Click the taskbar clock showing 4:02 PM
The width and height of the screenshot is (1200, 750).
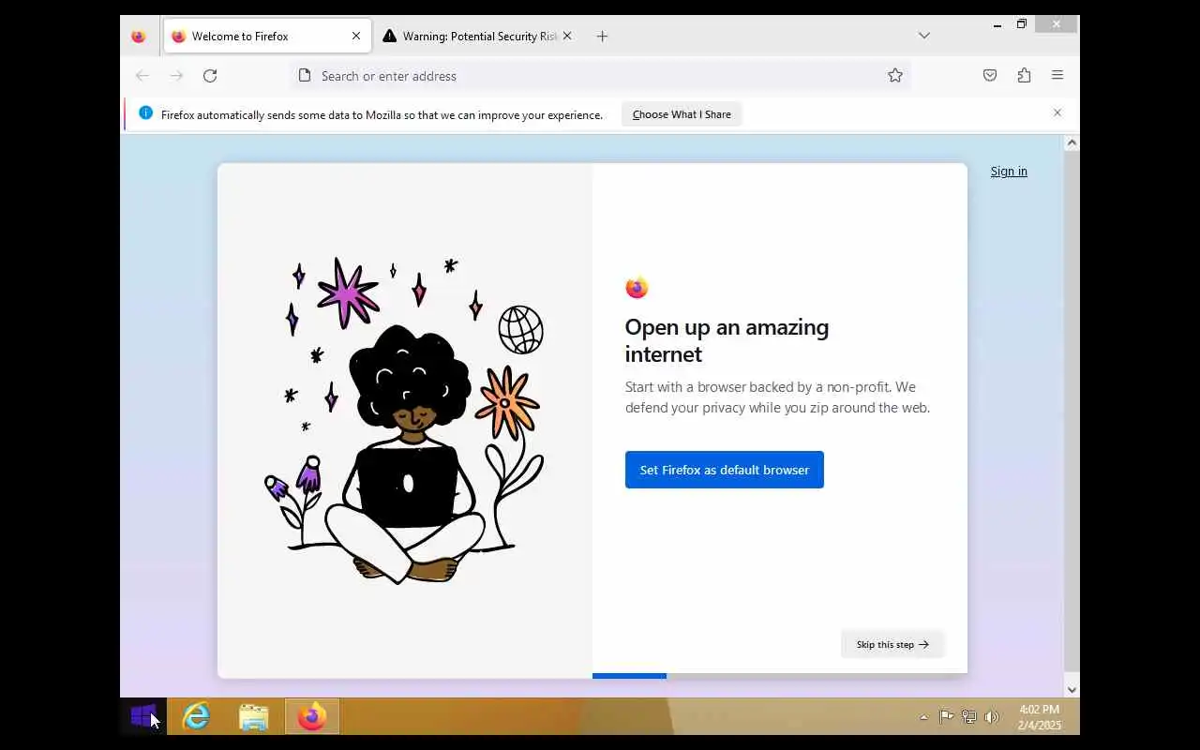pyautogui.click(x=1039, y=717)
